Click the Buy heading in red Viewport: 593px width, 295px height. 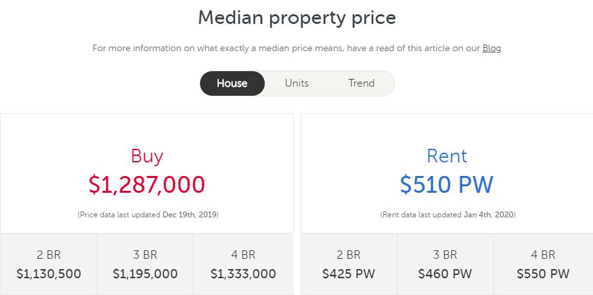click(147, 156)
